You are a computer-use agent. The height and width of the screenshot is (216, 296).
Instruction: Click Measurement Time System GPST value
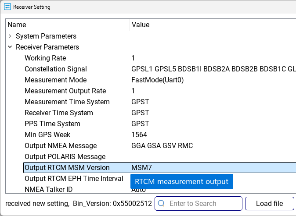pyautogui.click(x=140, y=102)
